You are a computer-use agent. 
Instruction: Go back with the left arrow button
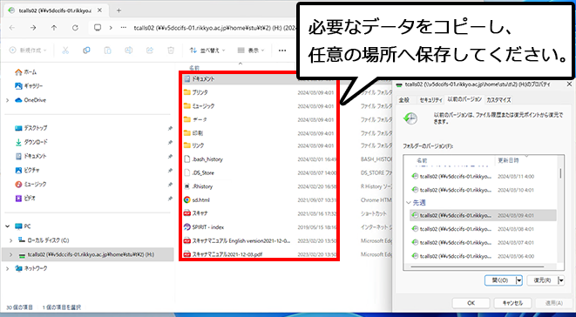click(12, 28)
